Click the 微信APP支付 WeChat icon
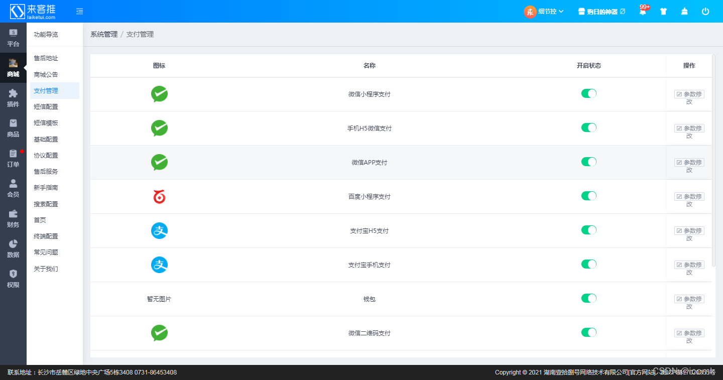 tap(159, 162)
